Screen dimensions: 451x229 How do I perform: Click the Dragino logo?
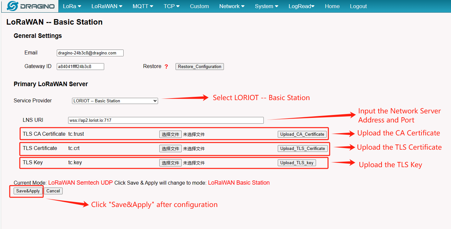click(30, 6)
